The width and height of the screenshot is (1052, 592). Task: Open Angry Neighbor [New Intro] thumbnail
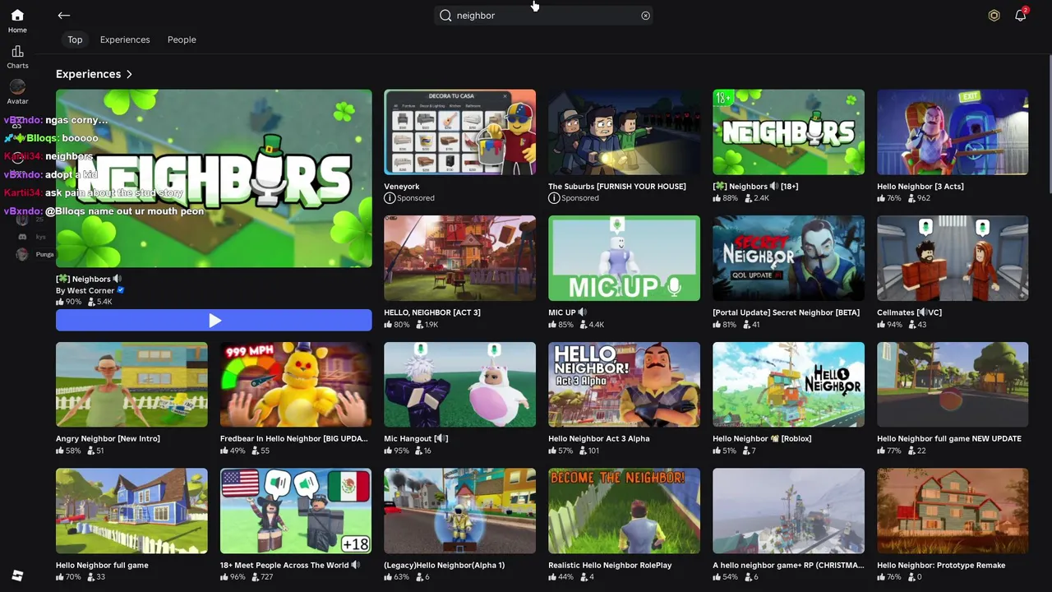pyautogui.click(x=131, y=385)
